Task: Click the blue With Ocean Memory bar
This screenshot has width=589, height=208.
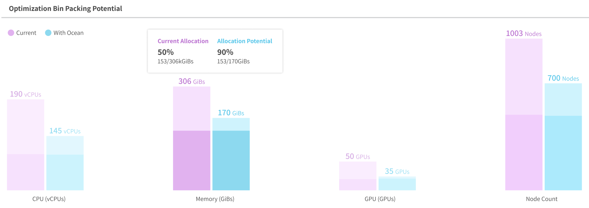Action: point(231,154)
